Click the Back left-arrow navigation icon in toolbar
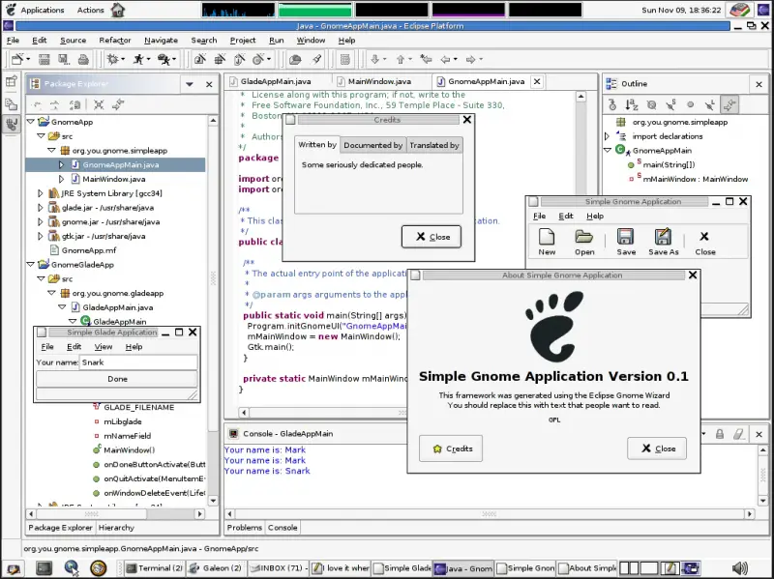 [445, 60]
